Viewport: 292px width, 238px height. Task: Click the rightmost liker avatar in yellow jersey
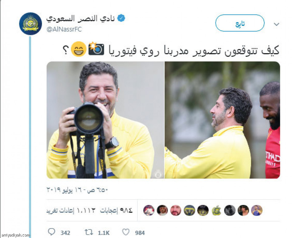pyautogui.click(x=257, y=210)
